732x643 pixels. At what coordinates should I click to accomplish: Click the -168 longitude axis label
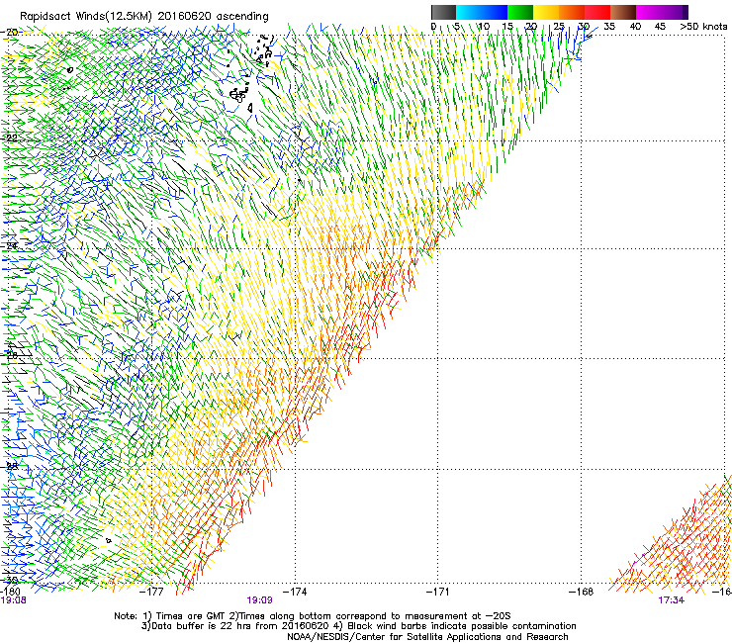click(582, 592)
